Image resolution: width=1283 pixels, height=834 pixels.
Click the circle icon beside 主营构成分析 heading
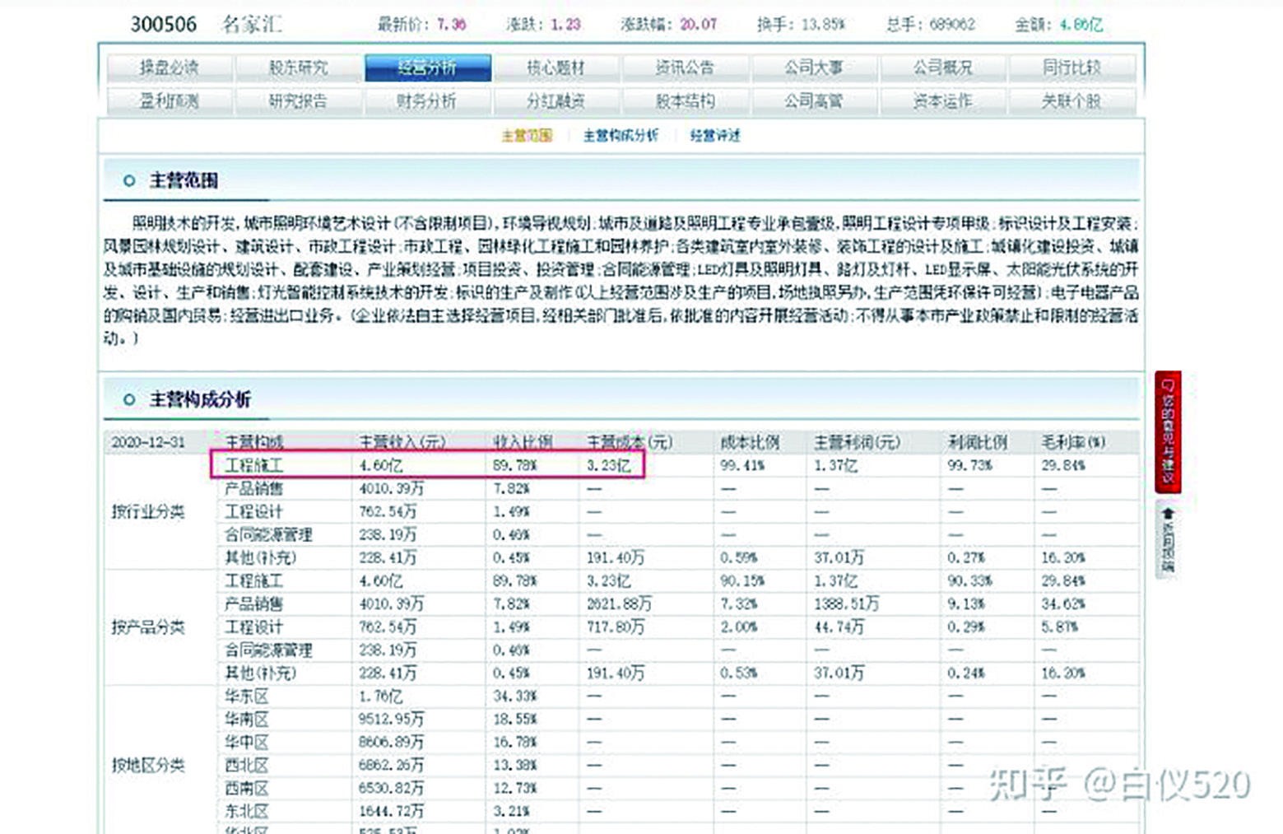pos(128,398)
